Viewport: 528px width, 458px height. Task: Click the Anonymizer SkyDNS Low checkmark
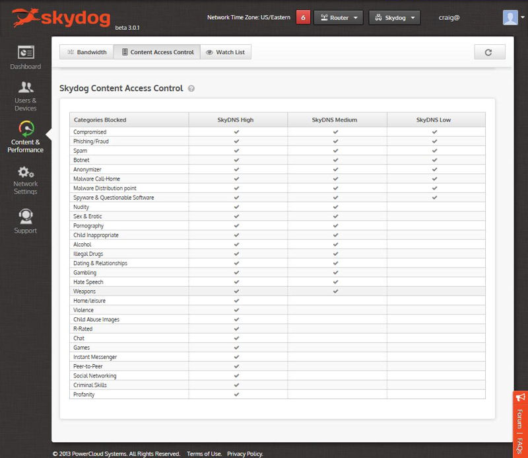(434, 169)
